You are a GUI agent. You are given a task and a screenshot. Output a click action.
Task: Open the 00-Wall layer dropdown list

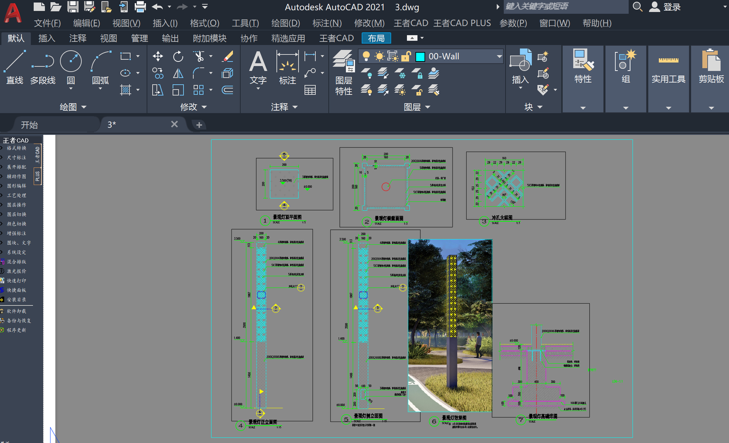click(x=499, y=57)
